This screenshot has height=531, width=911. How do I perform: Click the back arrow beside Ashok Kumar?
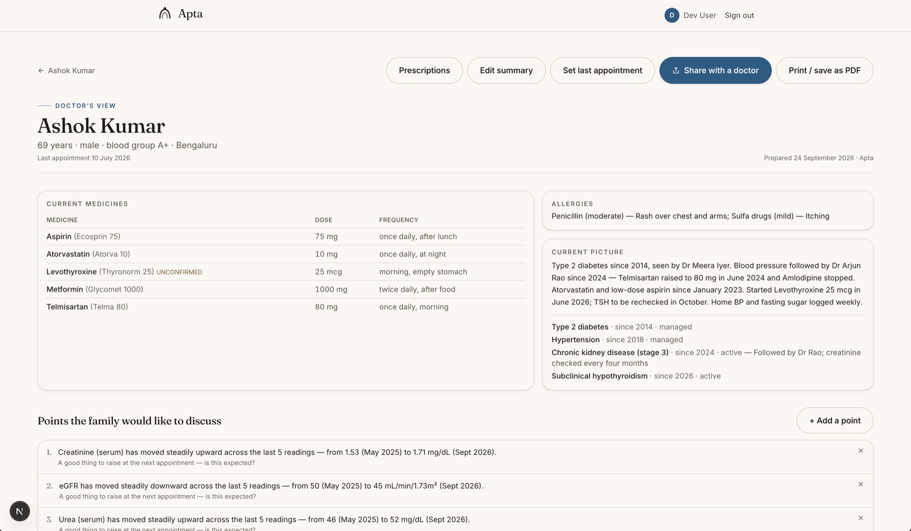41,71
